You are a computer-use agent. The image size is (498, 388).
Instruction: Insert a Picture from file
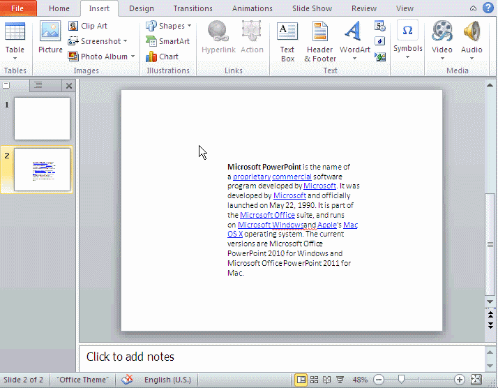[x=50, y=38]
